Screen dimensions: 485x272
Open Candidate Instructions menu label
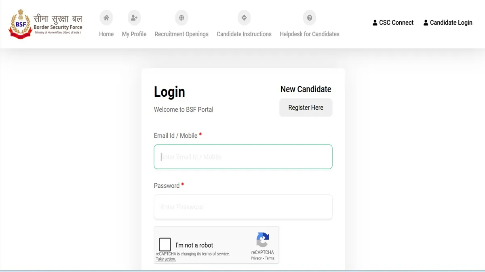[x=244, y=34]
